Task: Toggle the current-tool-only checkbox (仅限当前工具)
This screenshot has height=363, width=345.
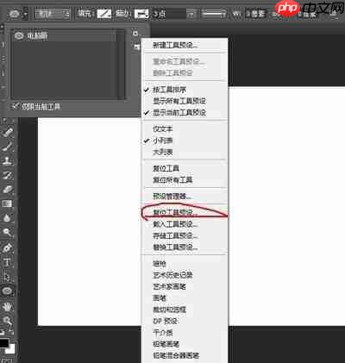Action: click(15, 107)
